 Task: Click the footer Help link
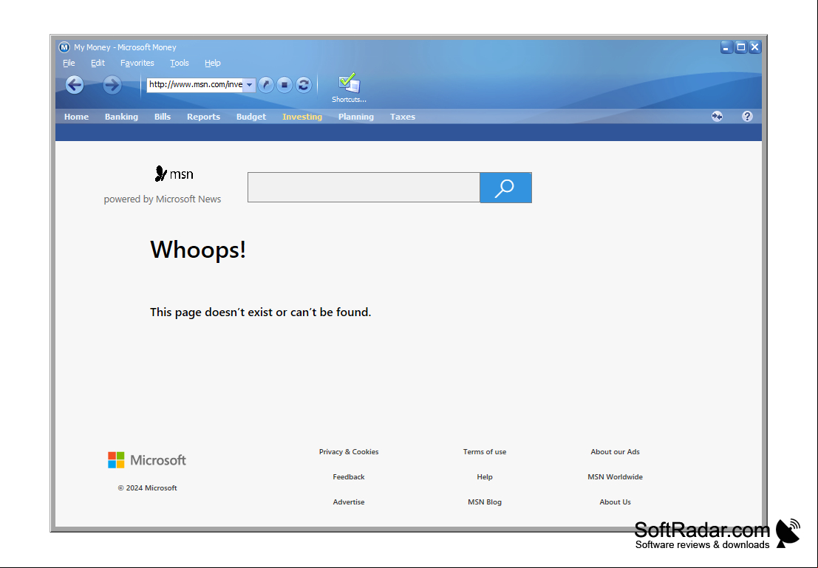pos(485,476)
